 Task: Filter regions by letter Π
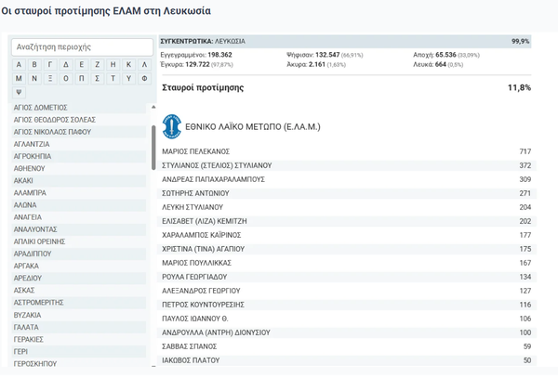[x=82, y=79]
